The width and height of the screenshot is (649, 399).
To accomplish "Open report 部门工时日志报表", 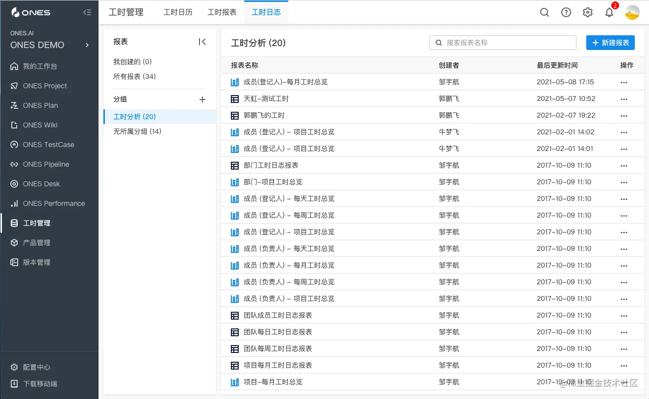I will (x=271, y=165).
